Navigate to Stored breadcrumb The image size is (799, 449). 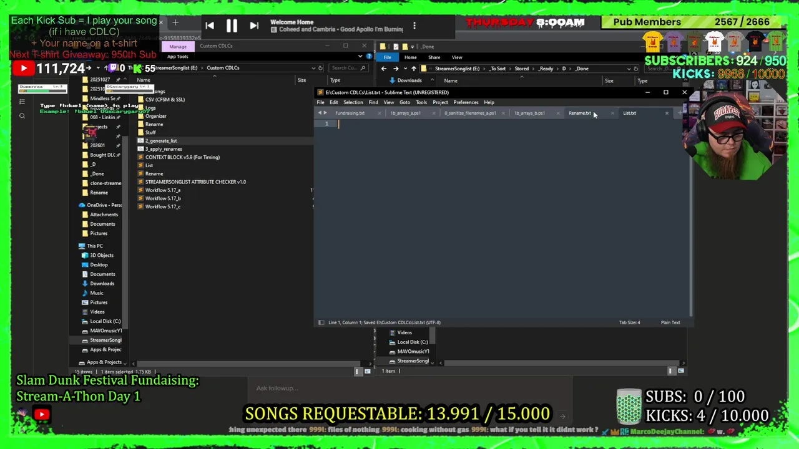(521, 69)
